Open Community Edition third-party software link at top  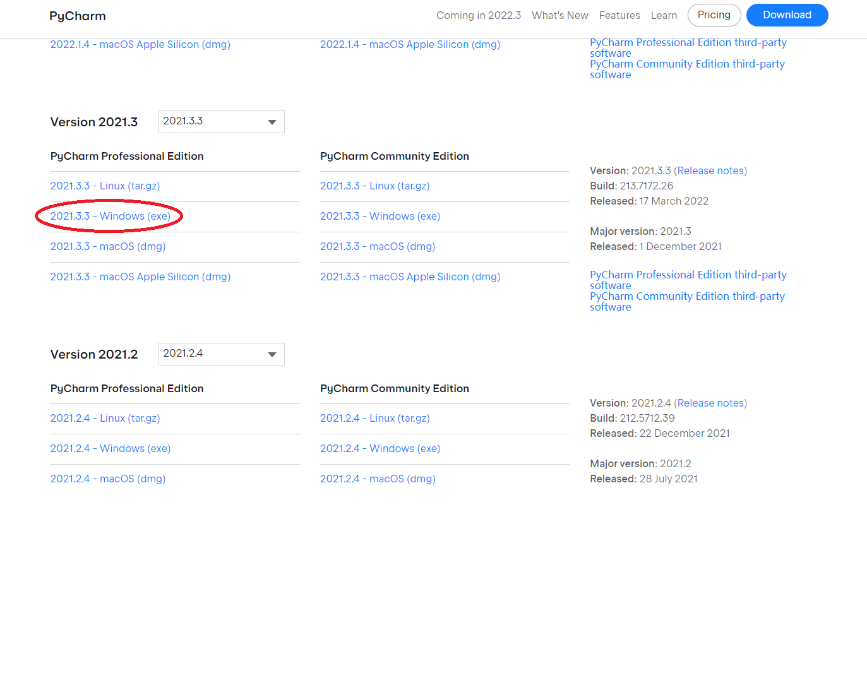pos(687,69)
